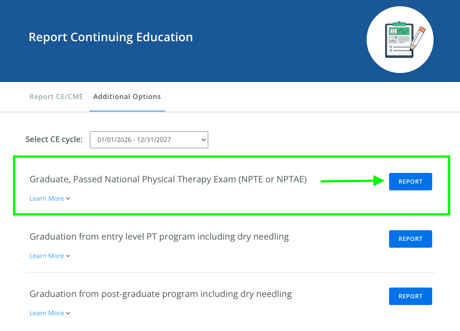The height and width of the screenshot is (331, 460).
Task: Select the Additional Options tab
Action: tap(127, 97)
